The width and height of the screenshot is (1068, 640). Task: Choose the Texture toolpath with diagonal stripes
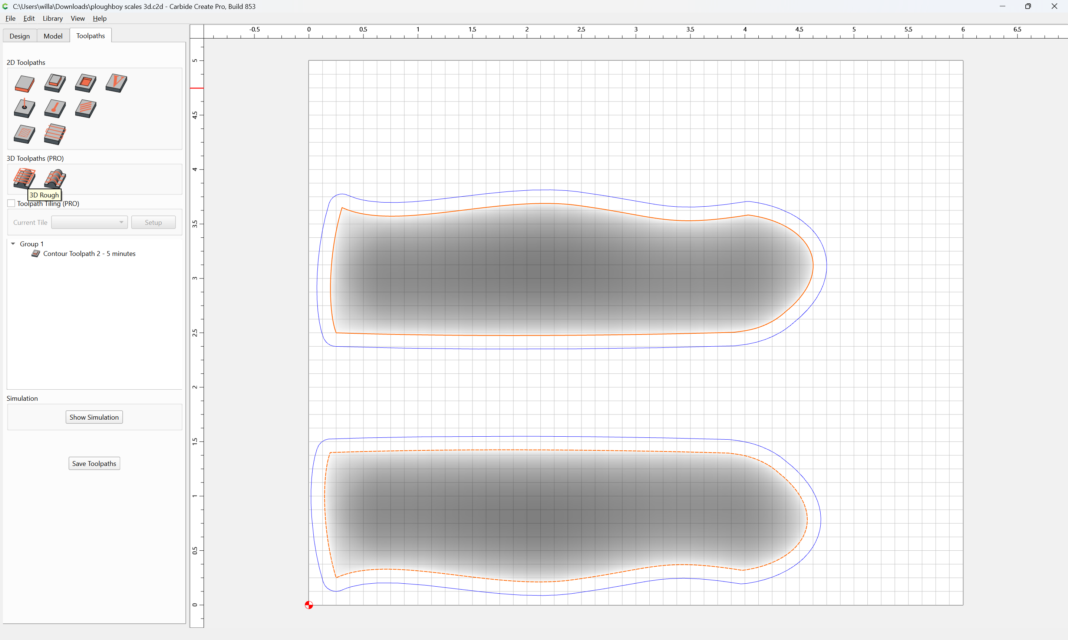85,108
